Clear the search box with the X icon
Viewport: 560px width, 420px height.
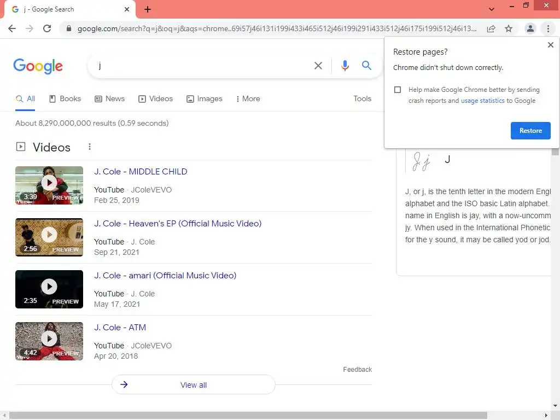pyautogui.click(x=318, y=66)
